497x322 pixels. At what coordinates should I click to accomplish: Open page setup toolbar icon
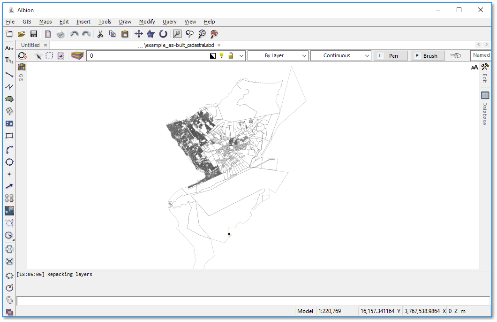tap(47, 34)
